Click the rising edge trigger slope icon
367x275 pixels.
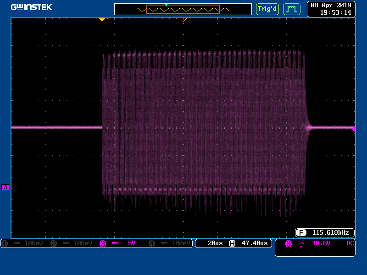pyautogui.click(x=302, y=244)
